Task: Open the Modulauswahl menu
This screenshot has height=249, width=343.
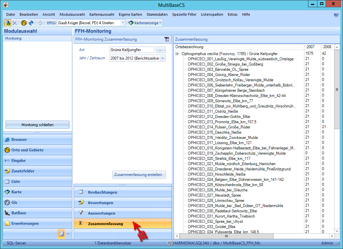Action: pos(72,14)
